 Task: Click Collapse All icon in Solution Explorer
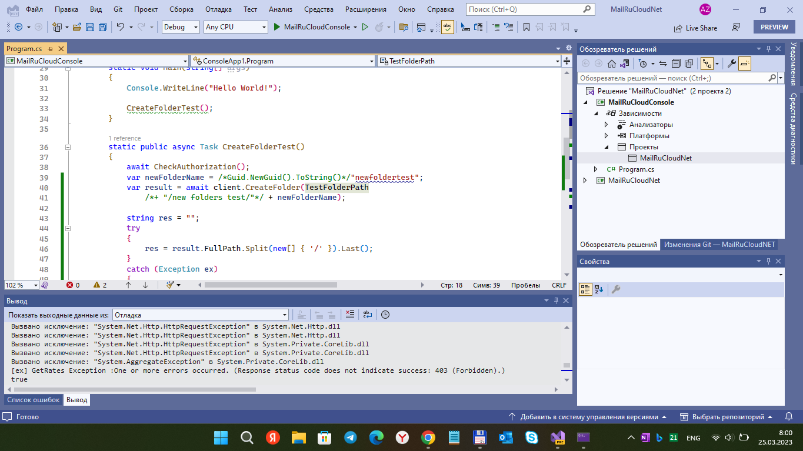pos(675,64)
